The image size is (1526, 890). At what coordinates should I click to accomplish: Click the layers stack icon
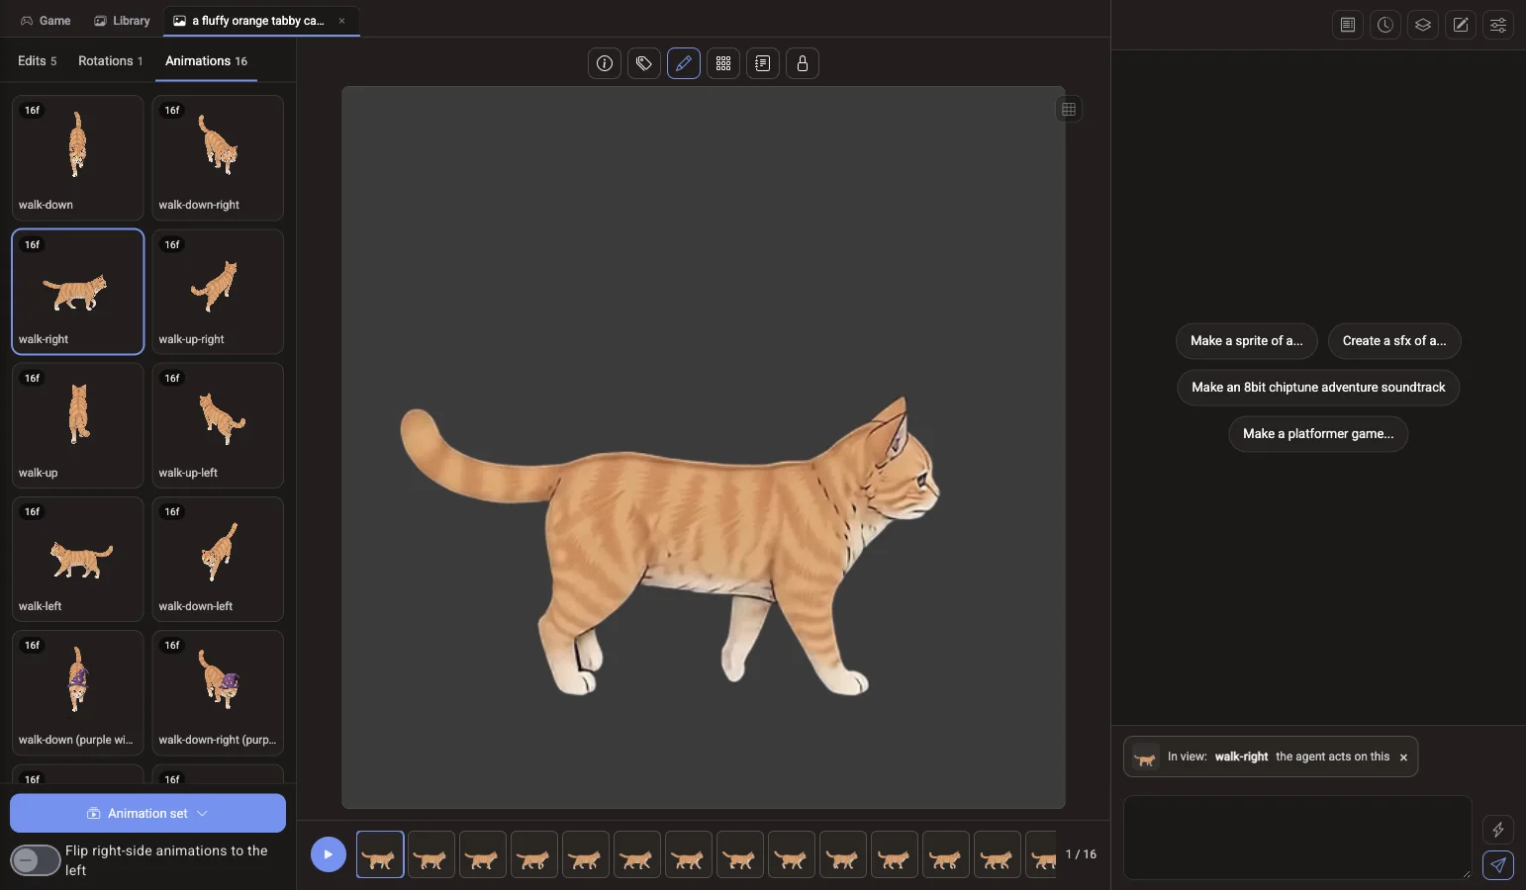coord(1423,25)
